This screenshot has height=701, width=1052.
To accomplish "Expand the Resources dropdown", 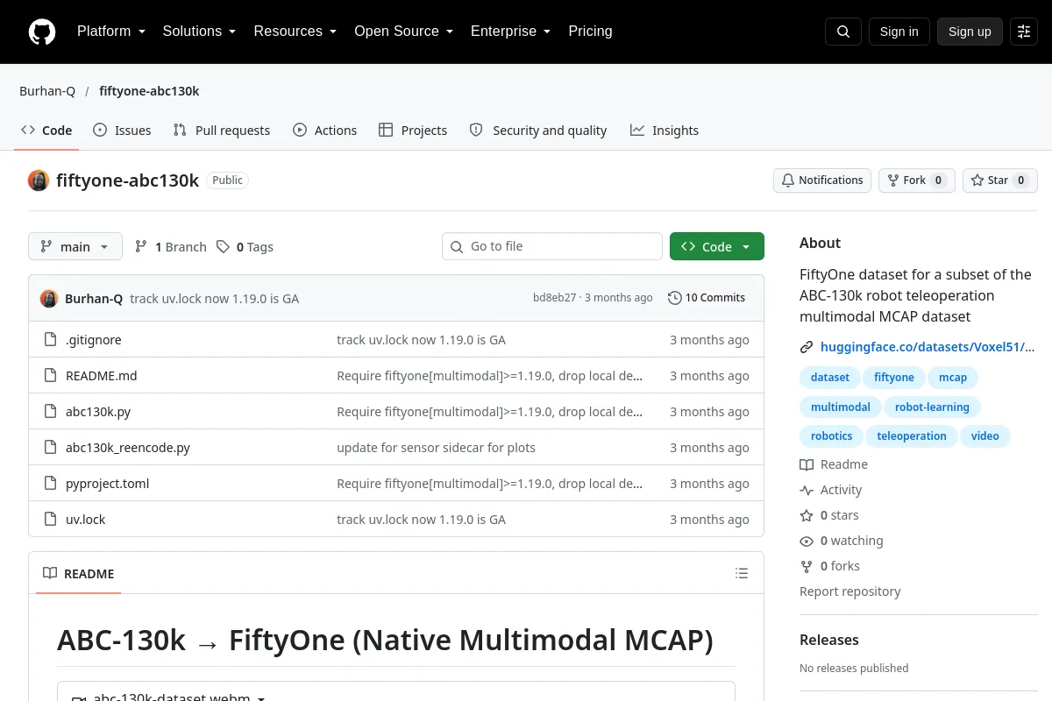I will click(295, 32).
